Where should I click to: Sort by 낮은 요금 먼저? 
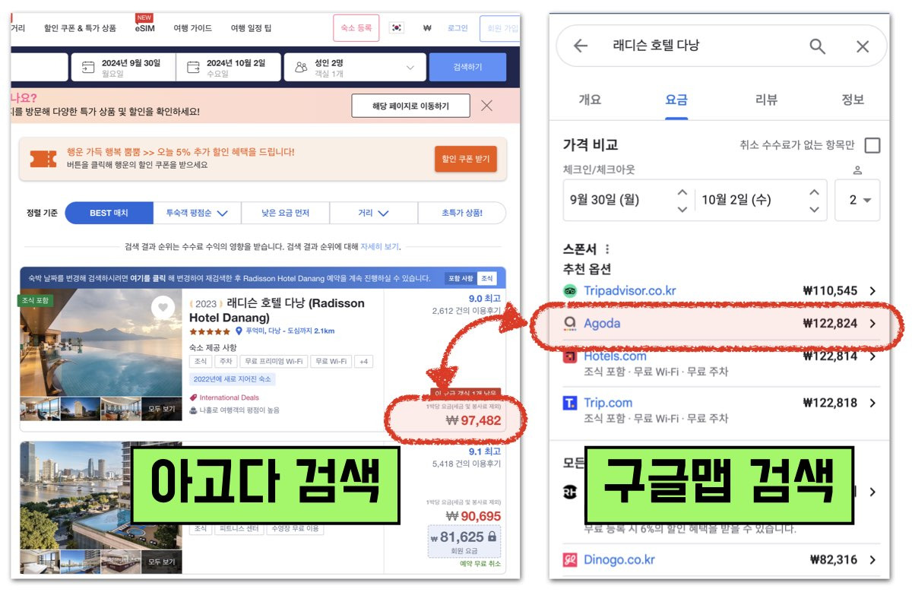(286, 213)
